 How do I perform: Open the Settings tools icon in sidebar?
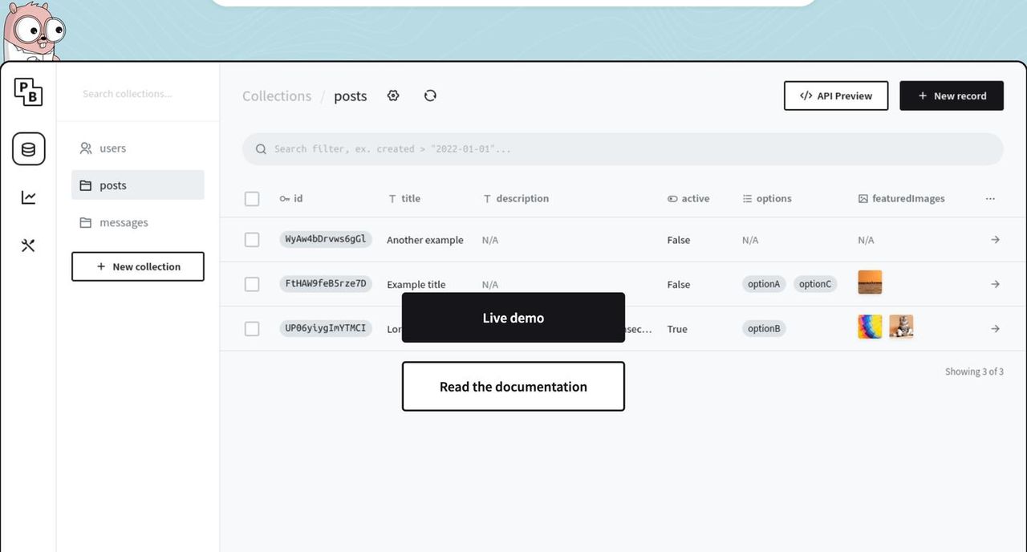28,246
